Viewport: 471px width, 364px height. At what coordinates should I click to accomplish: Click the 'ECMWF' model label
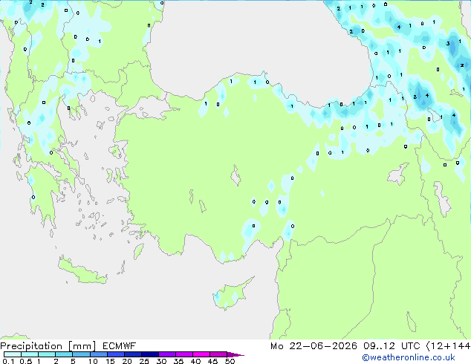click(x=120, y=346)
